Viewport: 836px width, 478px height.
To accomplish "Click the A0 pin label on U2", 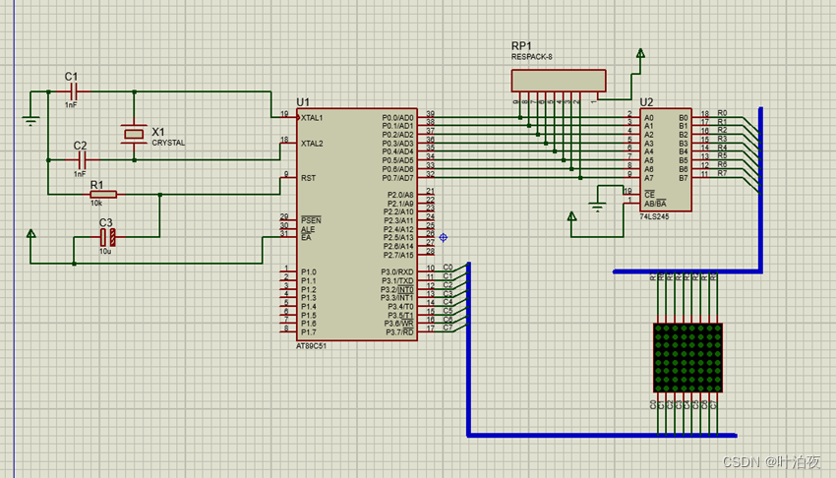I will tap(649, 118).
